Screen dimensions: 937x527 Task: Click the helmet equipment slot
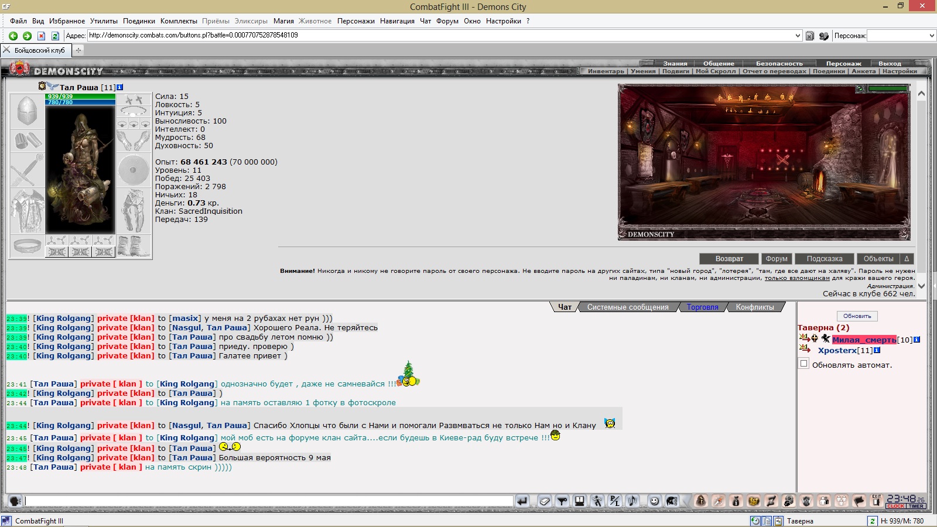tap(27, 111)
